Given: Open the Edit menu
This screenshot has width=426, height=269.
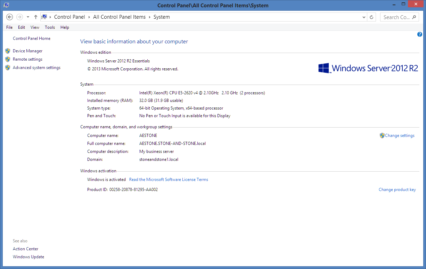Looking at the screenshot, I should (22, 27).
